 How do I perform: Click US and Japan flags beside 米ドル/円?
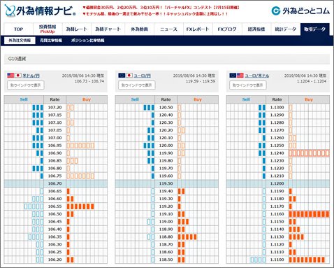coord(14,76)
